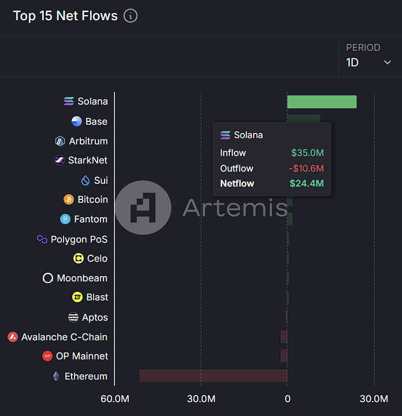Click the red Ethereum outflow bar
402x416 pixels.
tap(213, 376)
